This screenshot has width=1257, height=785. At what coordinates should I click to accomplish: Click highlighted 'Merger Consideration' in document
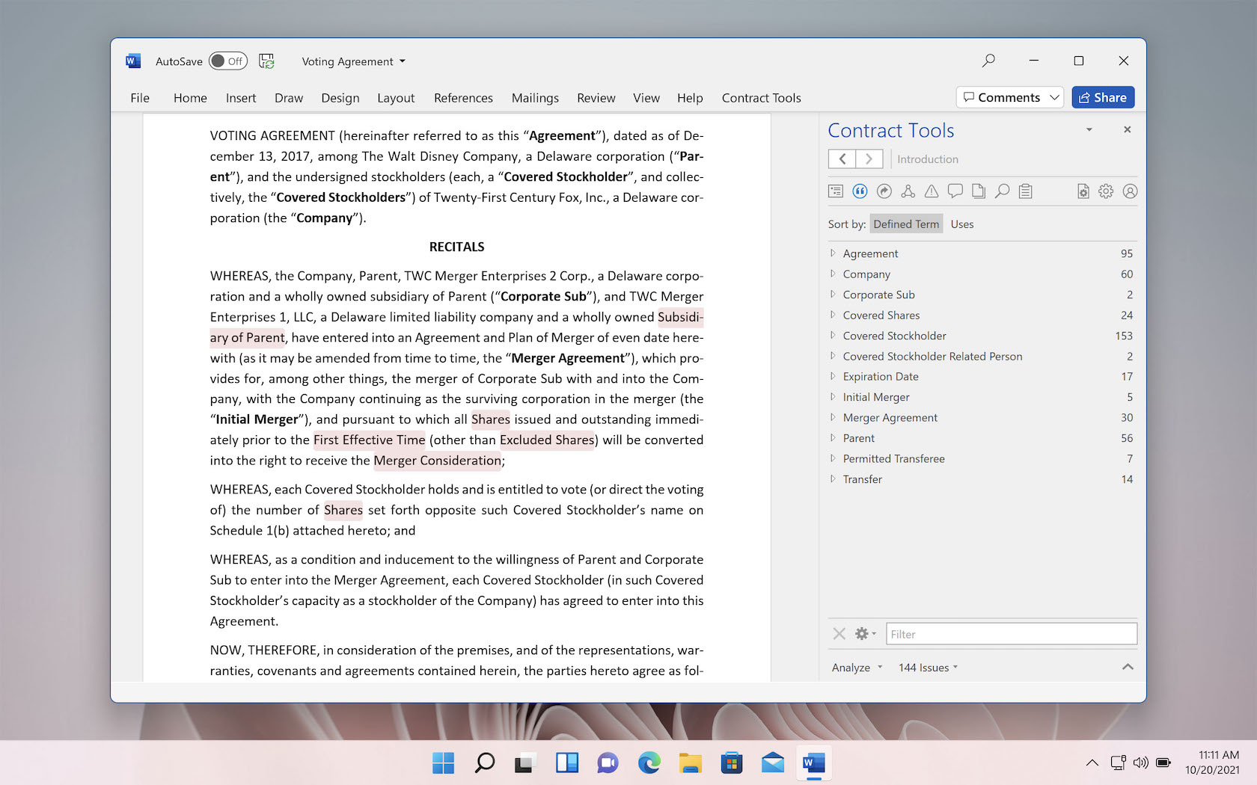[x=438, y=461]
